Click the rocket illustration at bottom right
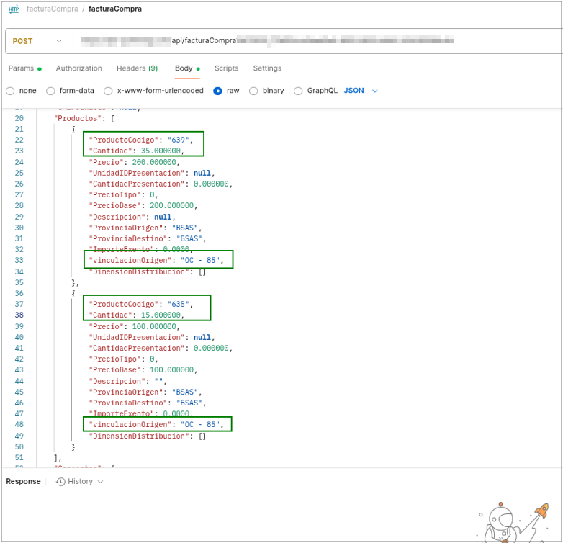This screenshot has width=563, height=543. [x=540, y=514]
